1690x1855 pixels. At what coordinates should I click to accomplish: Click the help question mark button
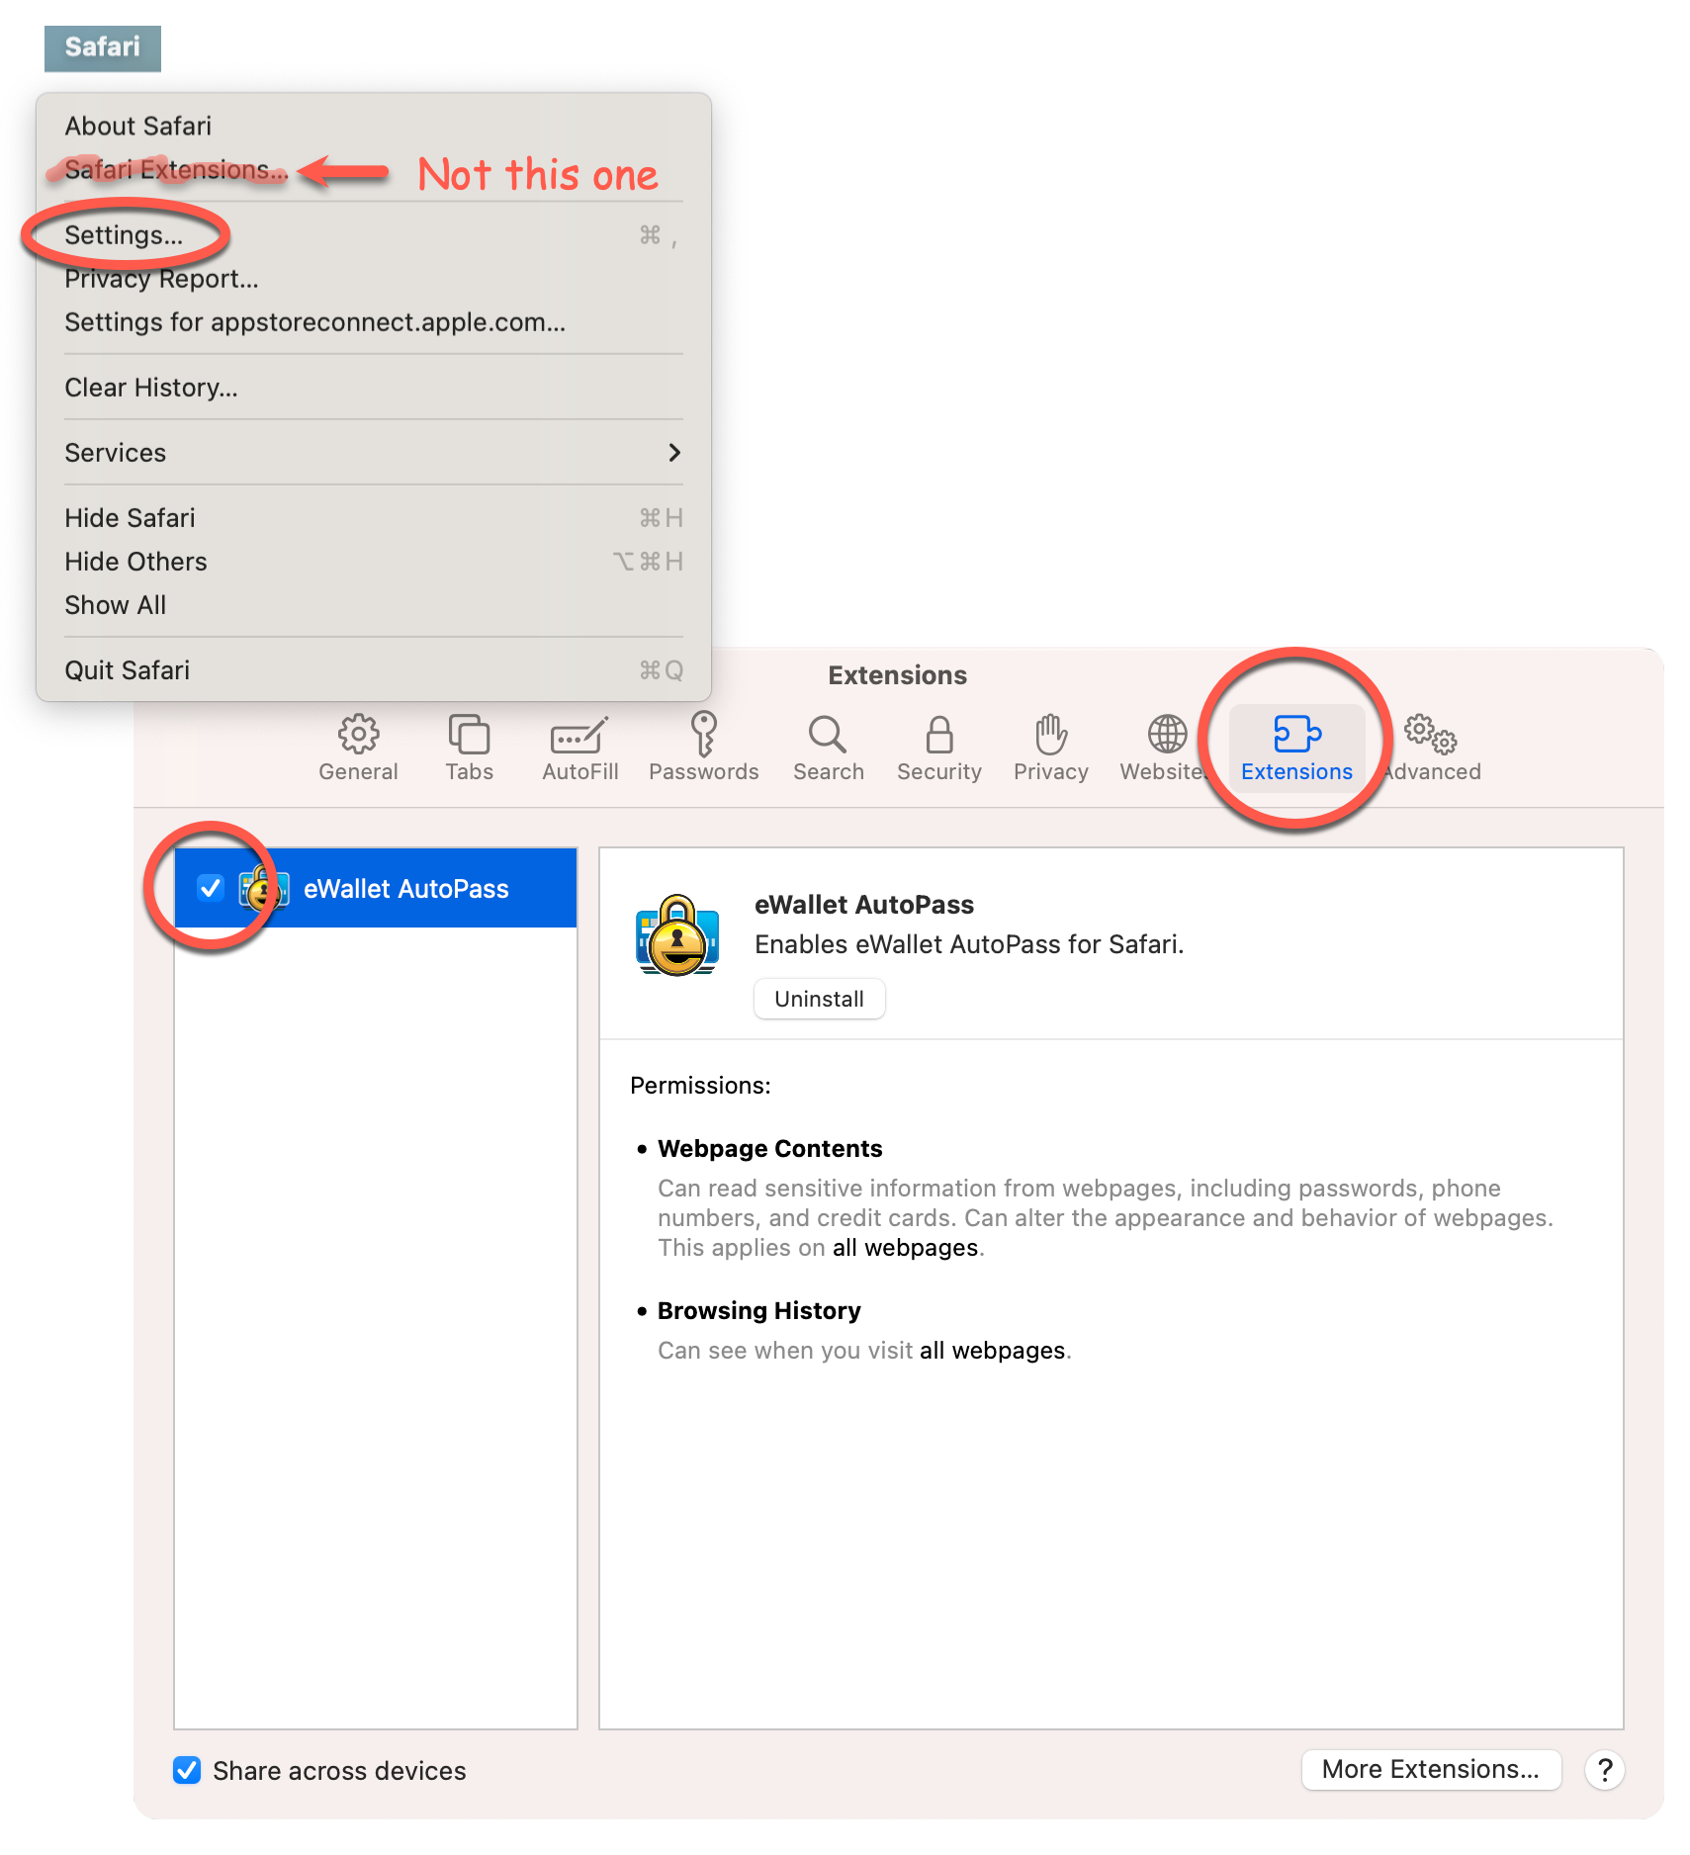(1605, 1770)
